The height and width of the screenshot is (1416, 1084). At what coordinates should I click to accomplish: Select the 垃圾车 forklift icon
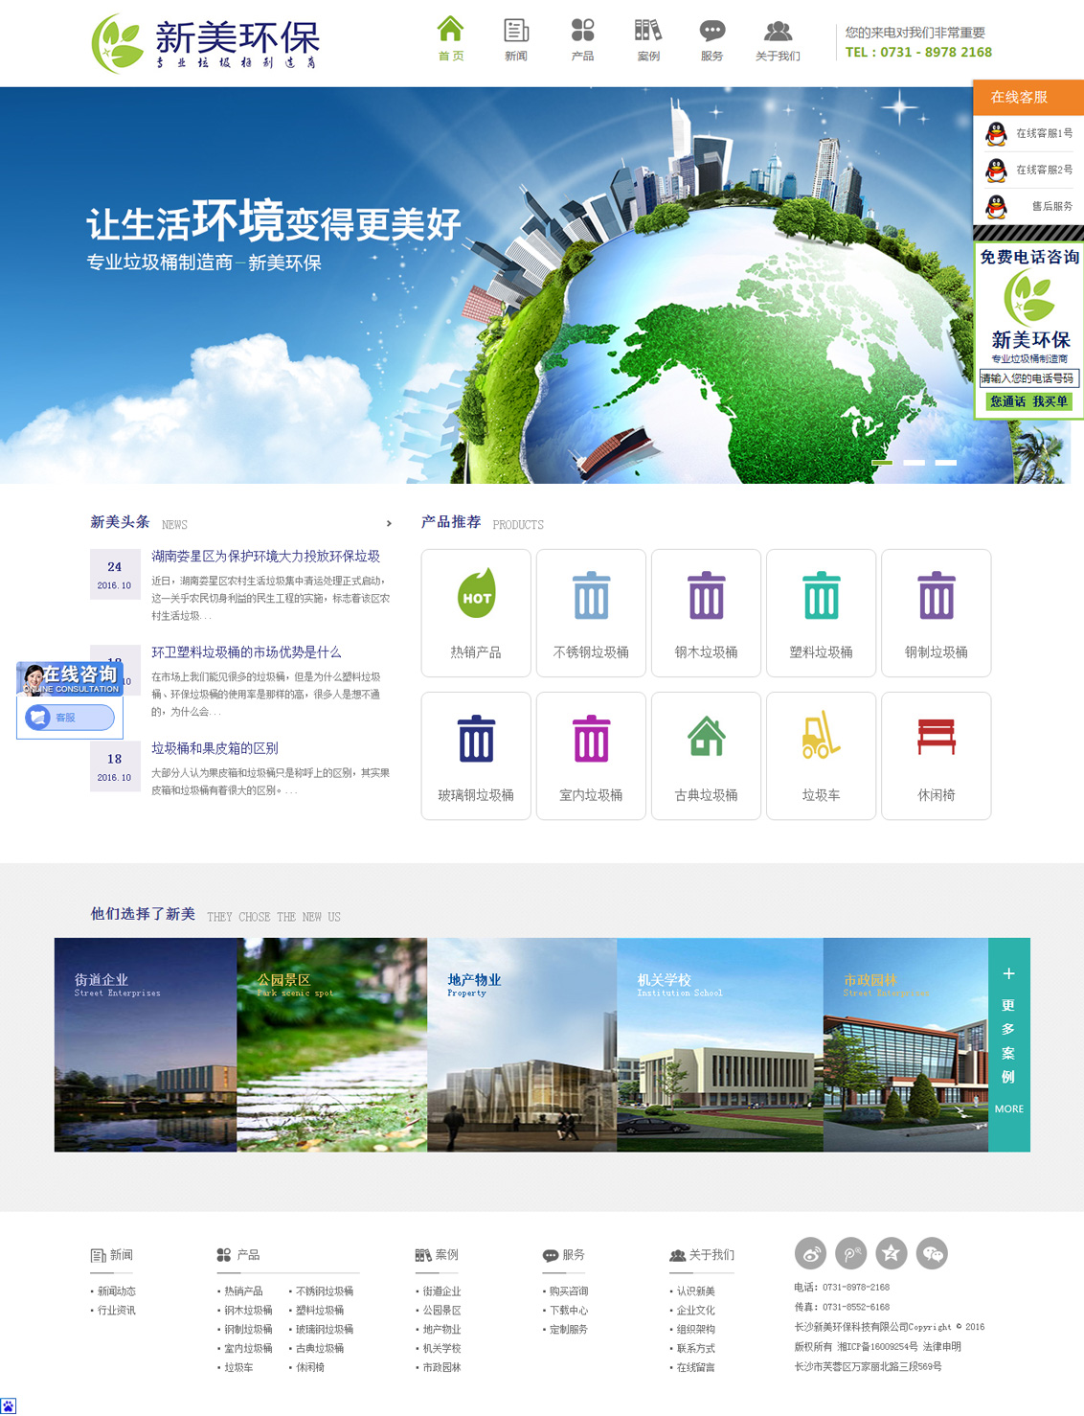(821, 737)
